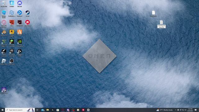This screenshot has width=199, height=112.
Task: Launch Valorant from the desktop
Action: click(20, 23)
